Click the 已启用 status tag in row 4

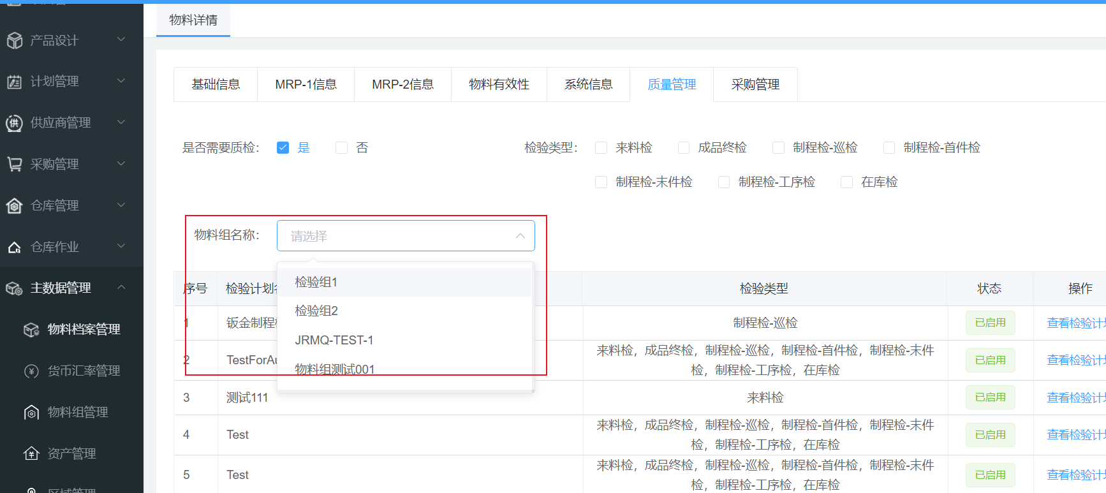click(x=990, y=435)
